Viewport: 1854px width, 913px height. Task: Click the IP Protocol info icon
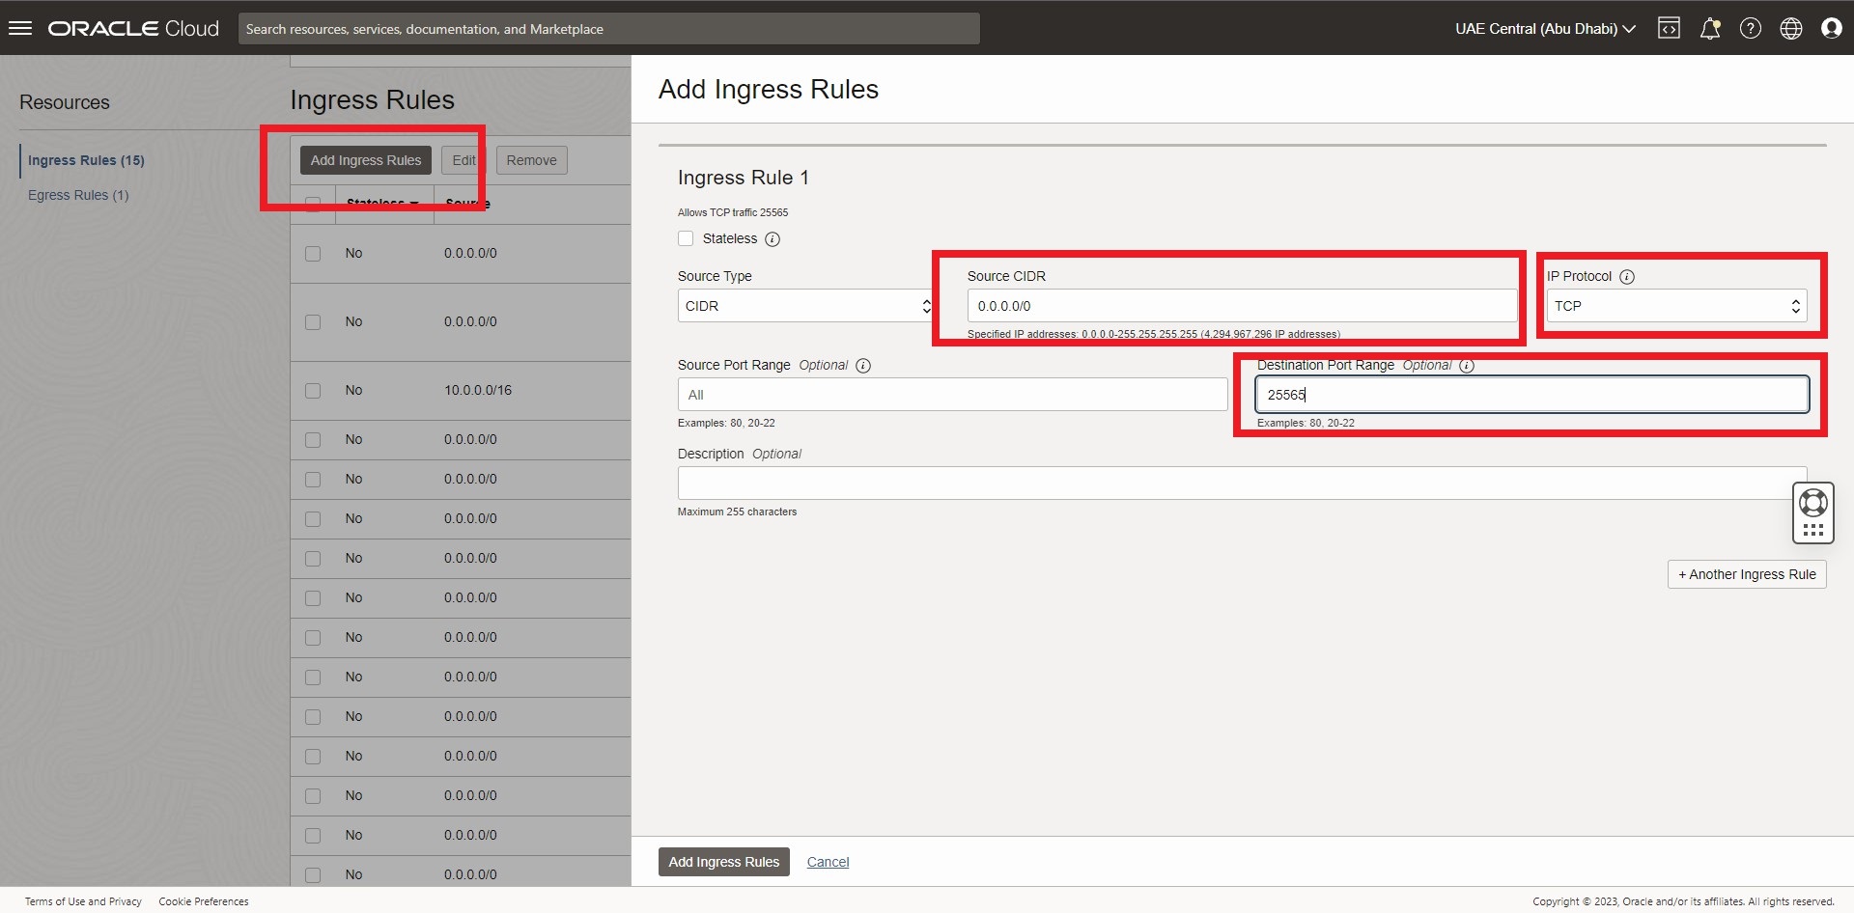[x=1627, y=277]
